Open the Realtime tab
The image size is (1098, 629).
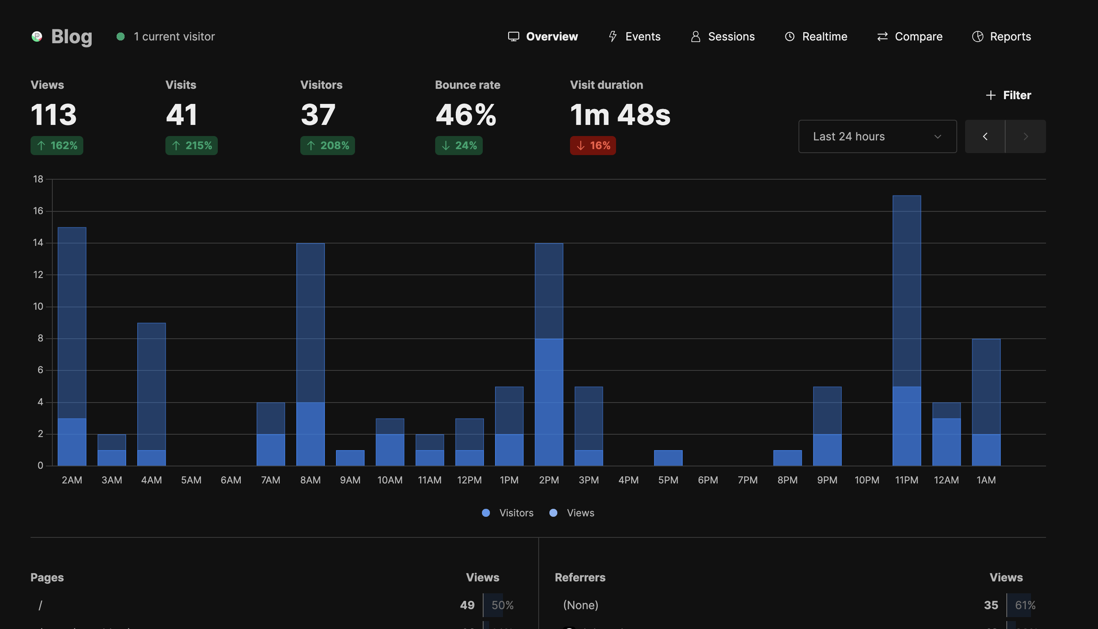pos(816,37)
